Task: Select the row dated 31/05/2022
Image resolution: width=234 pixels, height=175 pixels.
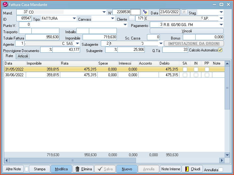Action: point(114,69)
